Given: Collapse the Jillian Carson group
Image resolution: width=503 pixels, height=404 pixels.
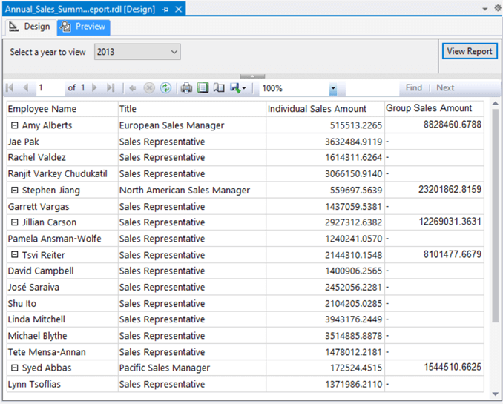Looking at the screenshot, I should click(x=14, y=222).
